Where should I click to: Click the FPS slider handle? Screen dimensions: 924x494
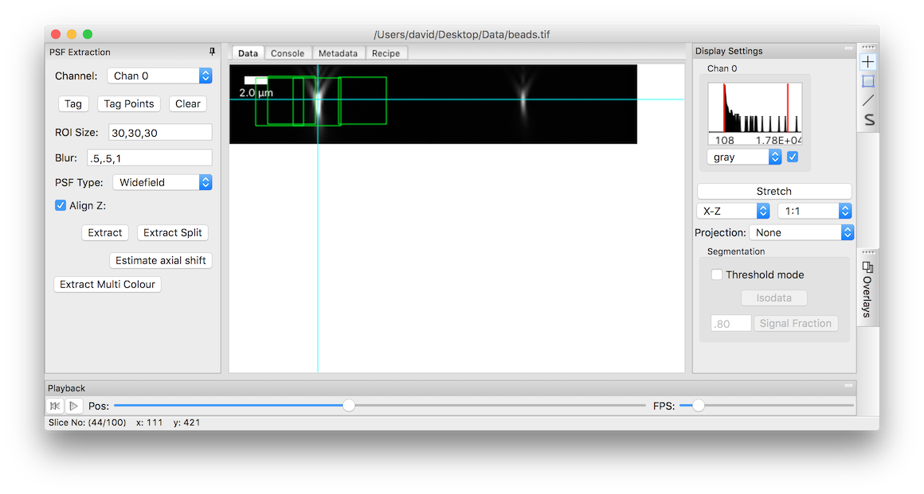pyautogui.click(x=699, y=406)
